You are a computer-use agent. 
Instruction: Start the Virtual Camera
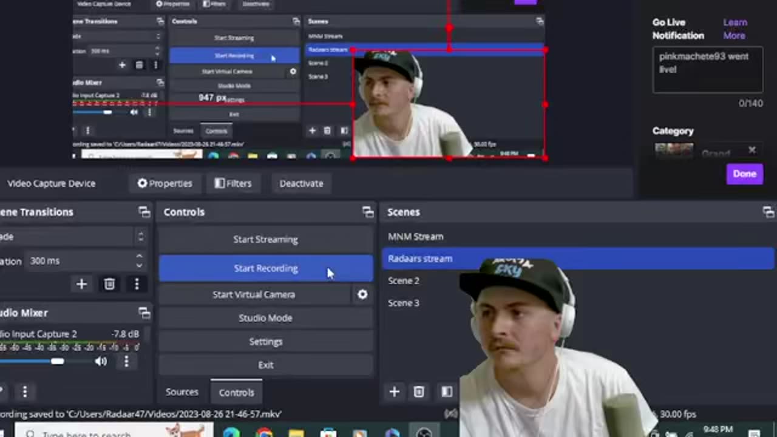point(254,294)
